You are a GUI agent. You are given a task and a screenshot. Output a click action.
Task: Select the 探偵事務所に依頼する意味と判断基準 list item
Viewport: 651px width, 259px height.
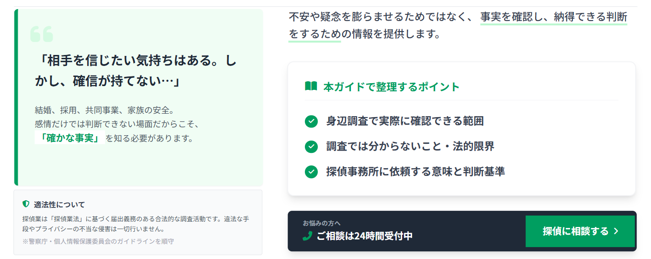click(x=415, y=172)
